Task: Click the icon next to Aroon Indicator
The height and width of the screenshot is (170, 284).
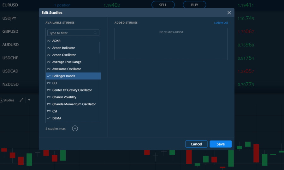Action: coord(49,48)
